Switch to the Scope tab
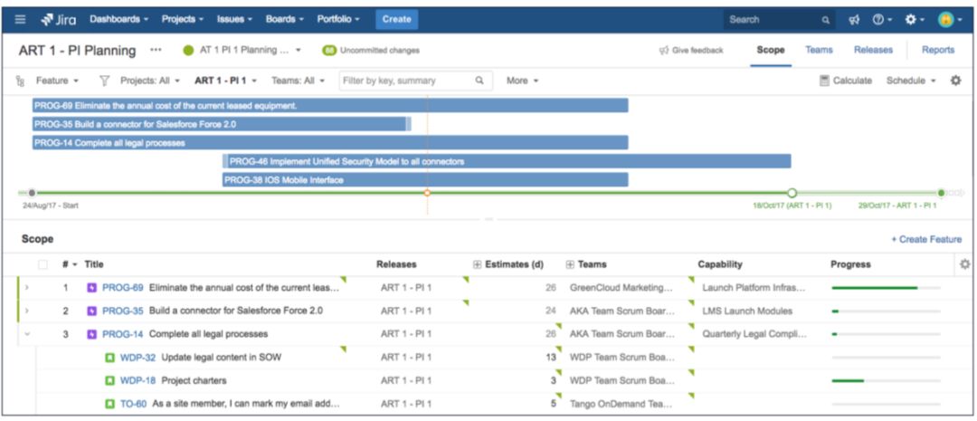977x421 pixels. click(x=770, y=51)
